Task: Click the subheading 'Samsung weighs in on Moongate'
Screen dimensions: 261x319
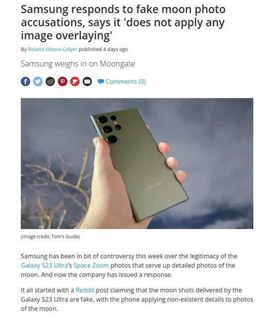Action: tap(78, 64)
